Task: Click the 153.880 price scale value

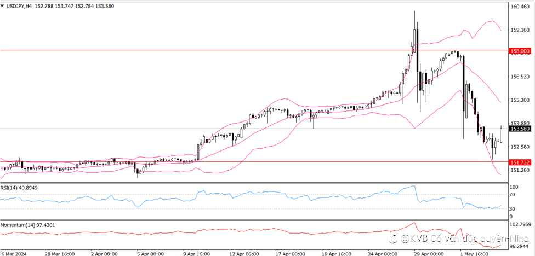Action: [520, 123]
